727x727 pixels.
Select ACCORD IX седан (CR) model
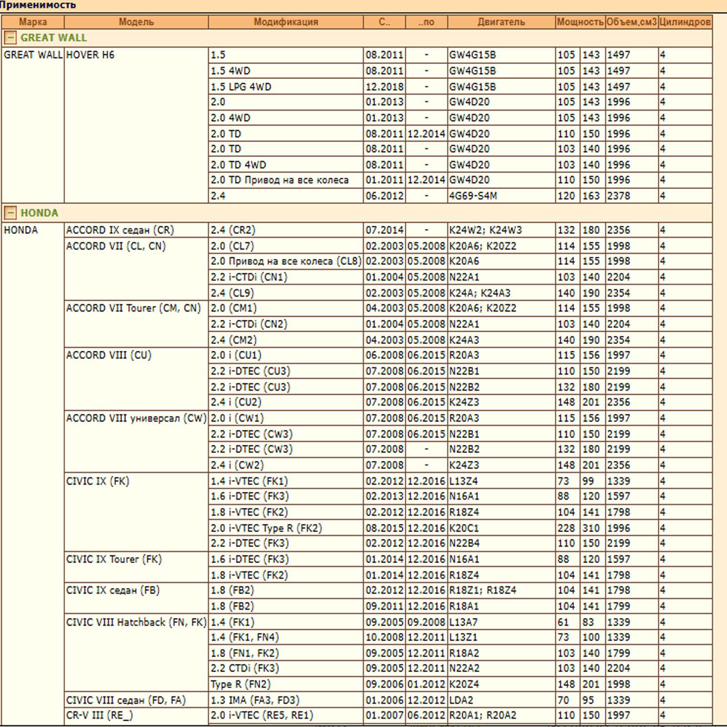(x=120, y=230)
